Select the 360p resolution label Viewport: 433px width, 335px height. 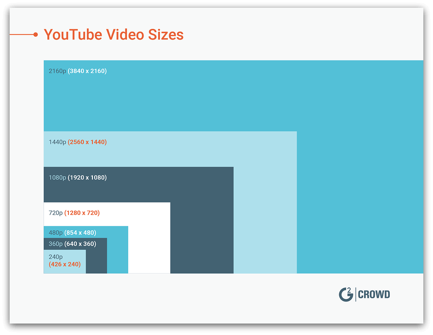[56, 244]
